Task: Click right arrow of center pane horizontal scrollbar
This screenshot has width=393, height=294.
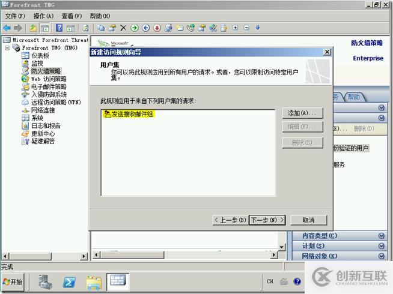Action: pos(274,255)
